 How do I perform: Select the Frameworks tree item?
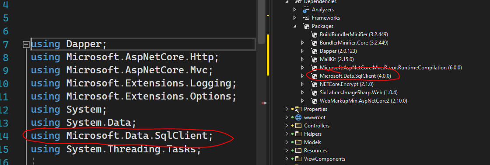pyautogui.click(x=325, y=18)
